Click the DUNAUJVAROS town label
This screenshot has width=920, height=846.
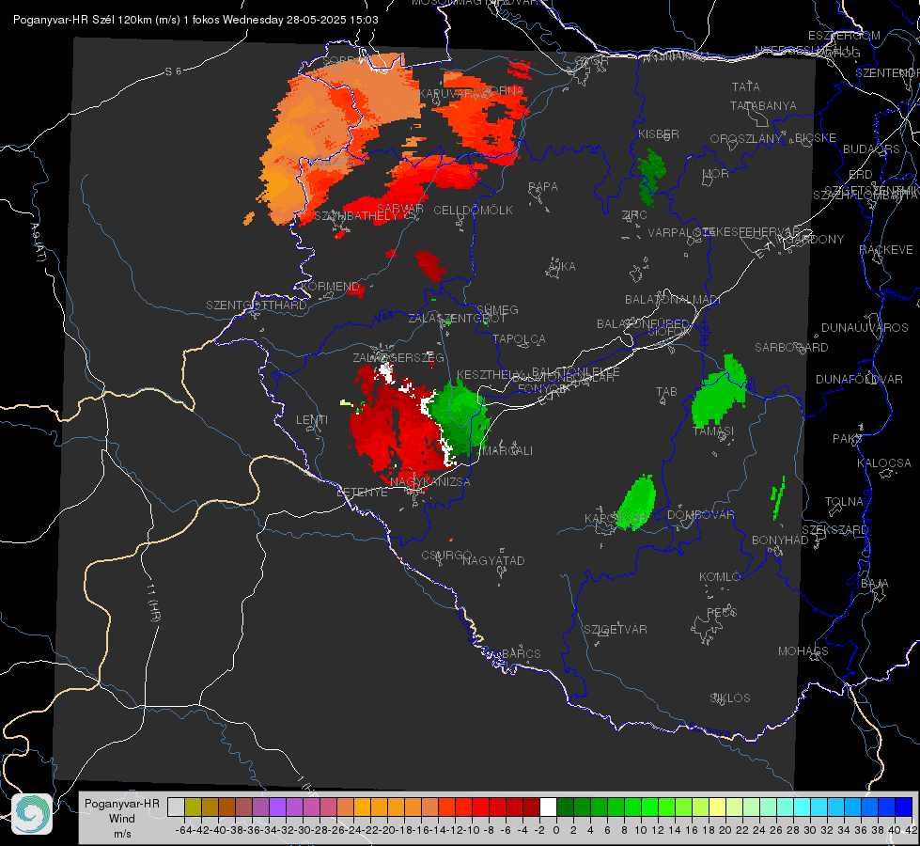(865, 328)
